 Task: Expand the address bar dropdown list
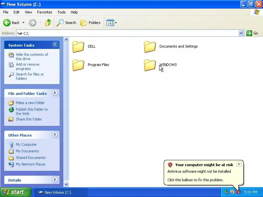pos(241,33)
